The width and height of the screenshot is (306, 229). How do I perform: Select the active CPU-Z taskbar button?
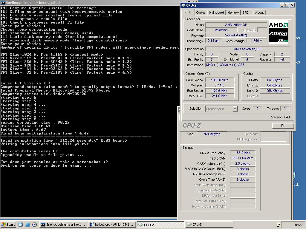(160, 225)
